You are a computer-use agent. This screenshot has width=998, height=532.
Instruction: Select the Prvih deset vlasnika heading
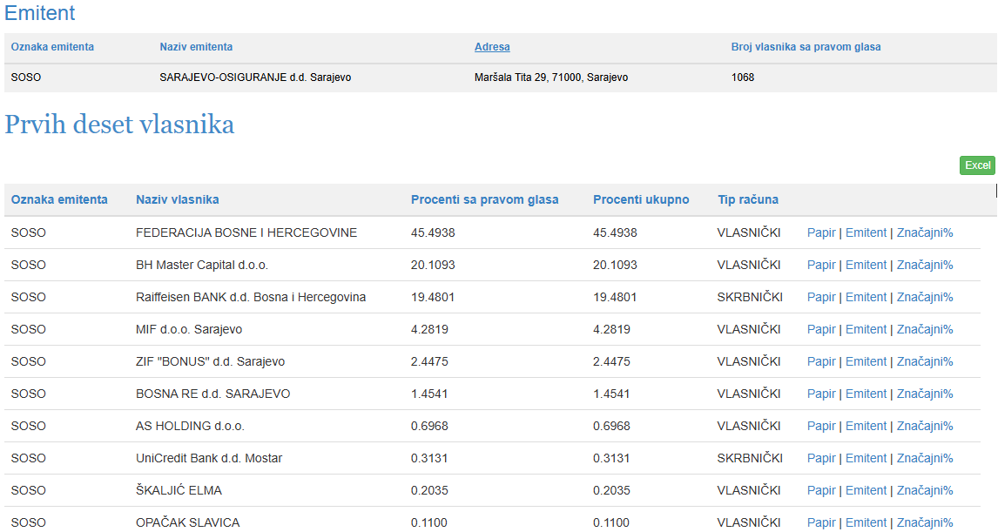point(119,125)
